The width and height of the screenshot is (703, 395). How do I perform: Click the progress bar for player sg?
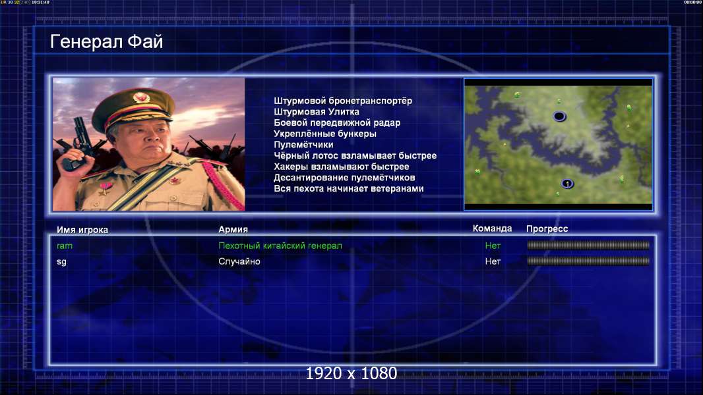pos(588,261)
